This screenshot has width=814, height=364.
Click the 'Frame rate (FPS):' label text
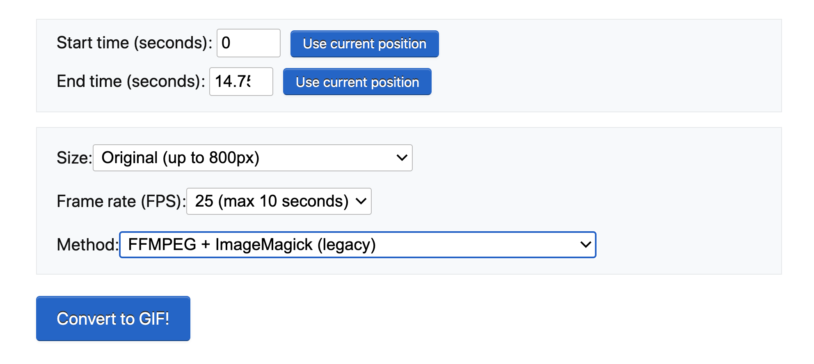point(121,201)
